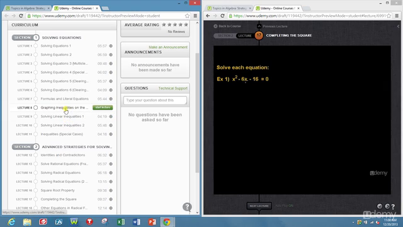The width and height of the screenshot is (403, 227).
Task: Click the status icon for Solving Equations 1
Action: tap(111, 46)
